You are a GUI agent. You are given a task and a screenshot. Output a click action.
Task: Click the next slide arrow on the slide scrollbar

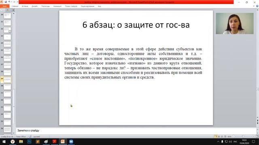click(x=257, y=123)
